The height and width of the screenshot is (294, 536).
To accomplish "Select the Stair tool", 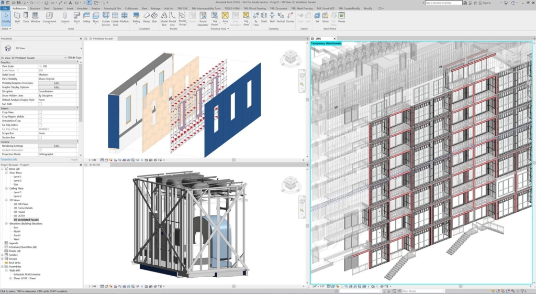I will pyautogui.click(x=154, y=17).
